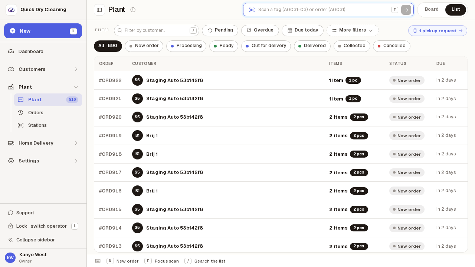The height and width of the screenshot is (267, 475).
Task: Open the 1 pickup request link
Action: (438, 31)
